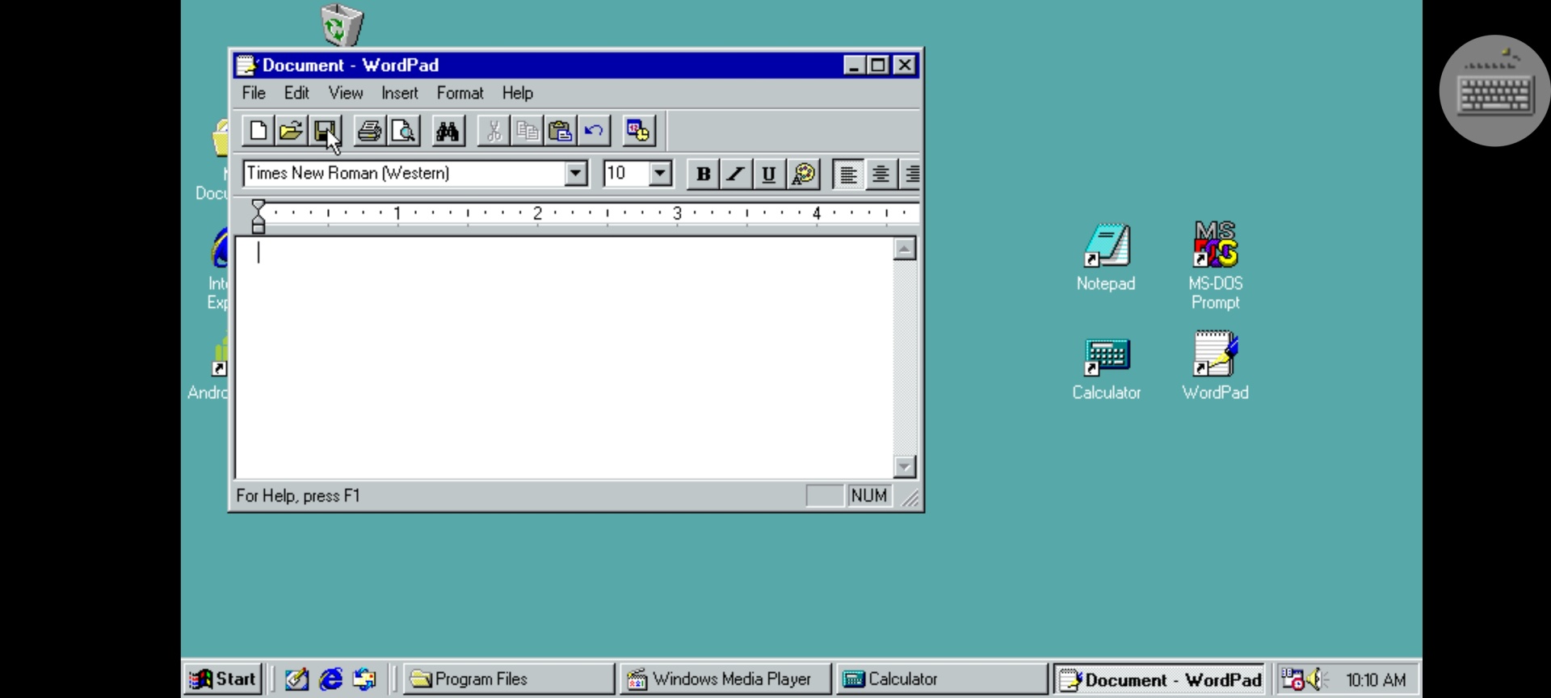Image resolution: width=1551 pixels, height=698 pixels.
Task: Click the Paste clipboard icon
Action: (560, 131)
